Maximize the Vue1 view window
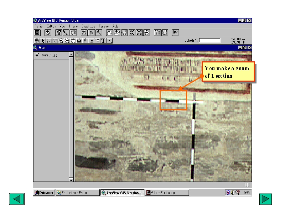This screenshot has width=285, height=214. point(245,48)
